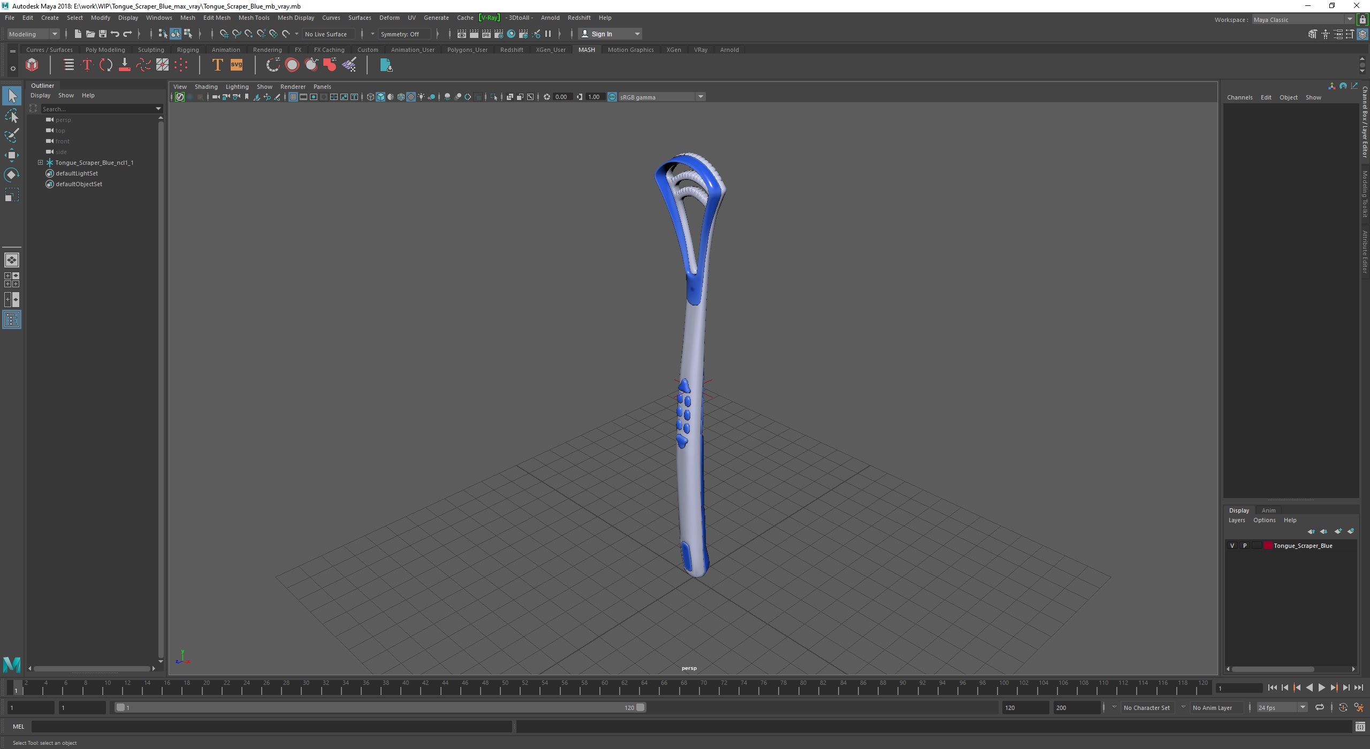Click the Open Scene folder icon
Screen dimensions: 1370x749
point(90,34)
